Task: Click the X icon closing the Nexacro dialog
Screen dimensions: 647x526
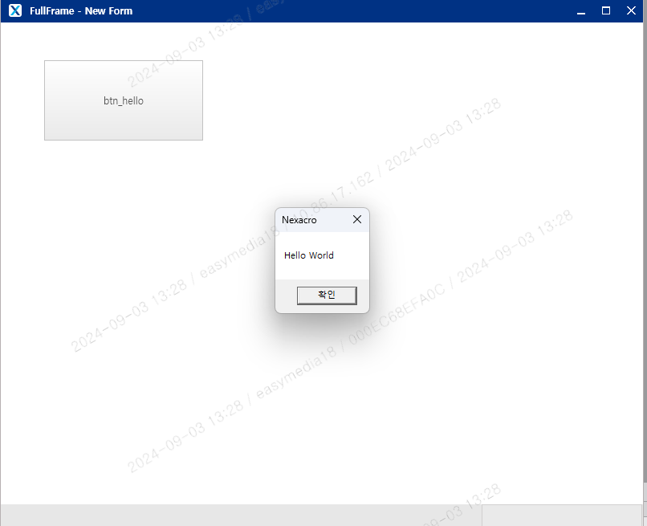Action: tap(356, 219)
